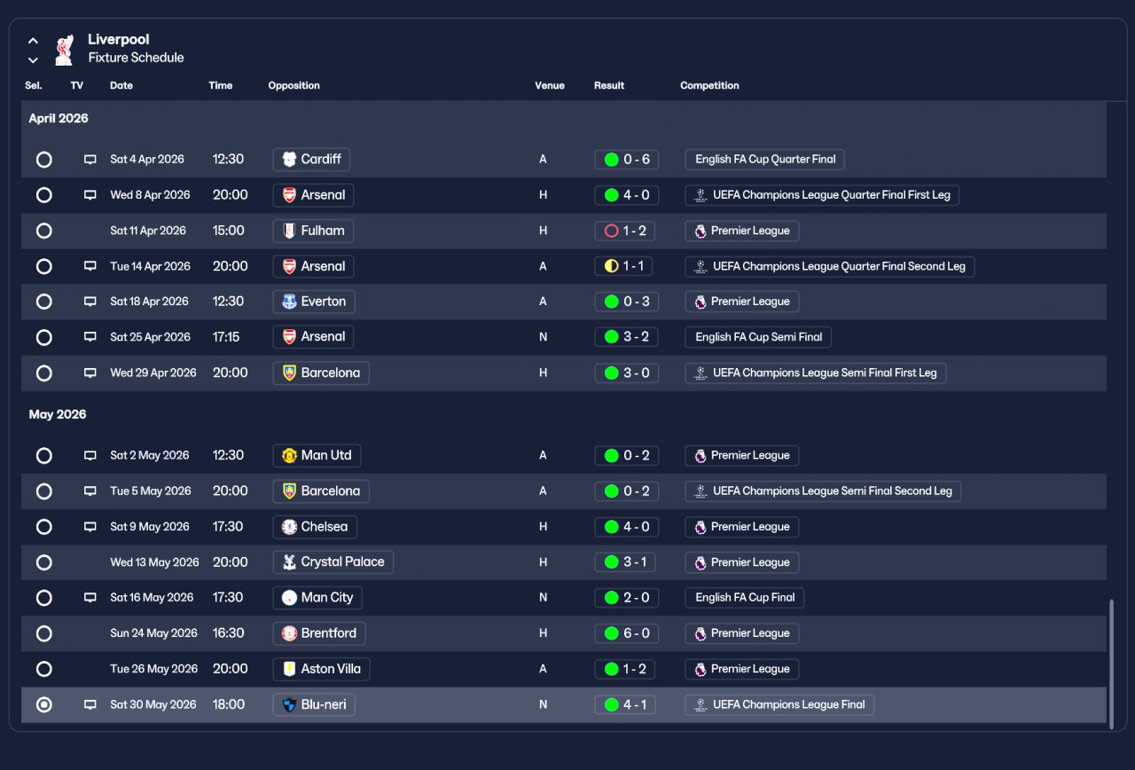
Task: Select the Sat 25 Apr Arsenal fixture radio button
Action: [43, 337]
